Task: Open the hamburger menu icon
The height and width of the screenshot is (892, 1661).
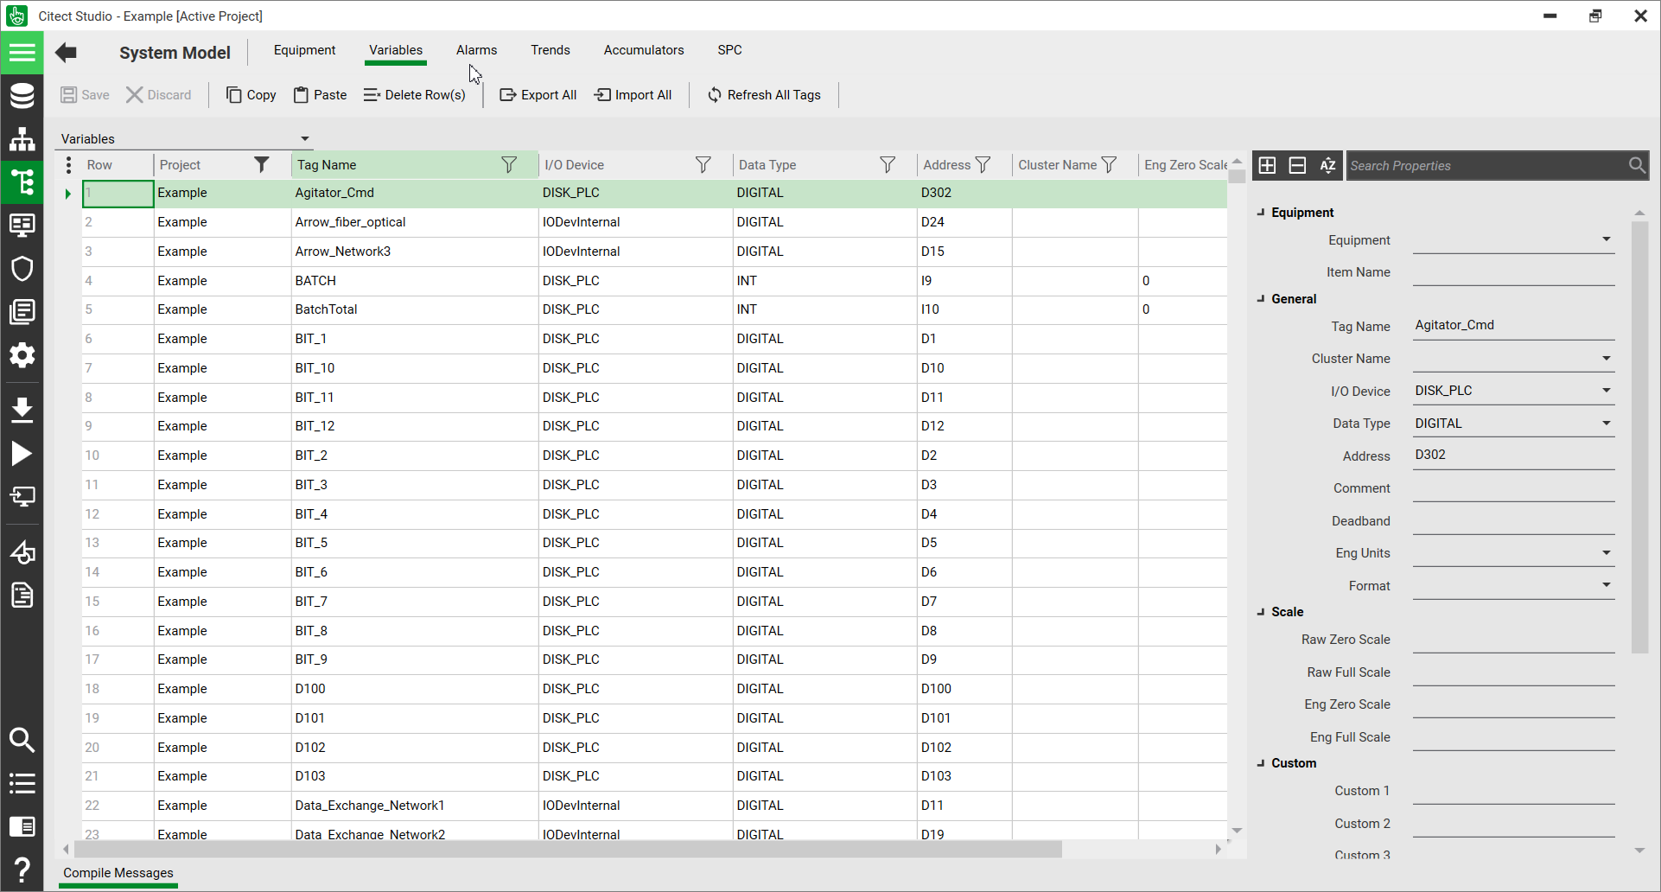Action: click(x=22, y=53)
